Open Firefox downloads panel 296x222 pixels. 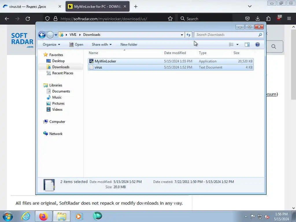point(258,19)
